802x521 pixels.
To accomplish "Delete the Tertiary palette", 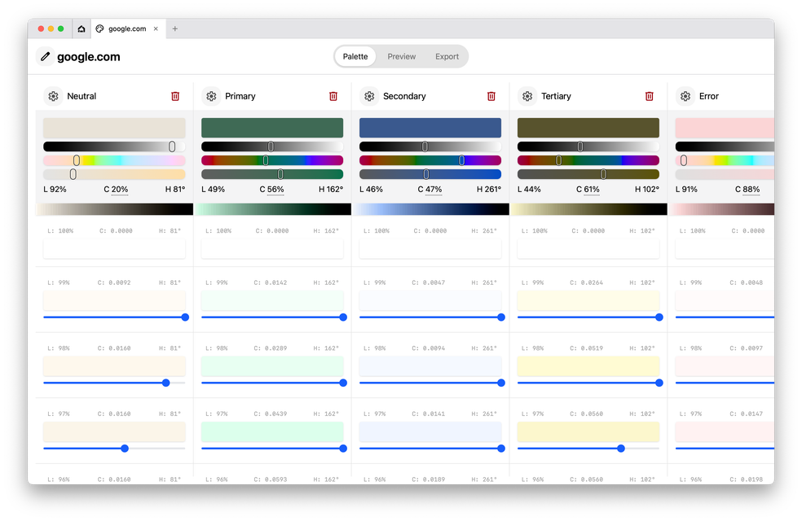I will (650, 96).
